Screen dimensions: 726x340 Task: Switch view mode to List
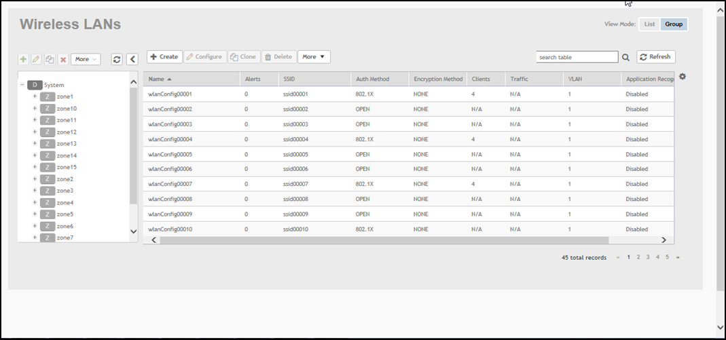point(649,24)
